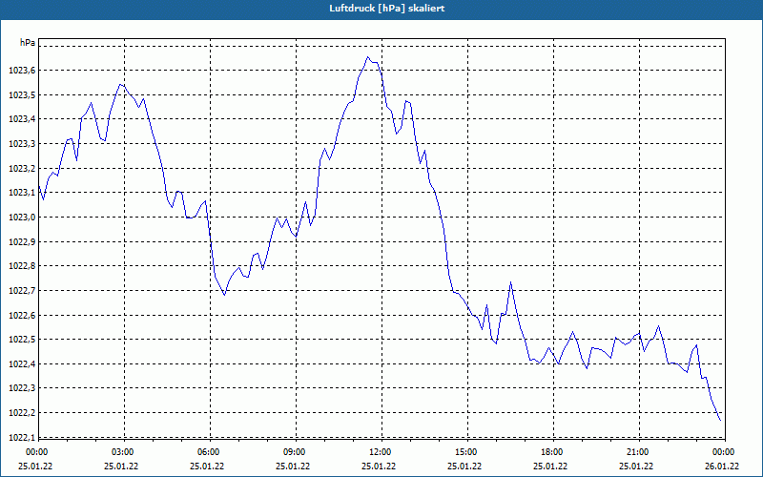Select the 1023,6 axis value
This screenshot has width=763, height=477.
point(22,71)
